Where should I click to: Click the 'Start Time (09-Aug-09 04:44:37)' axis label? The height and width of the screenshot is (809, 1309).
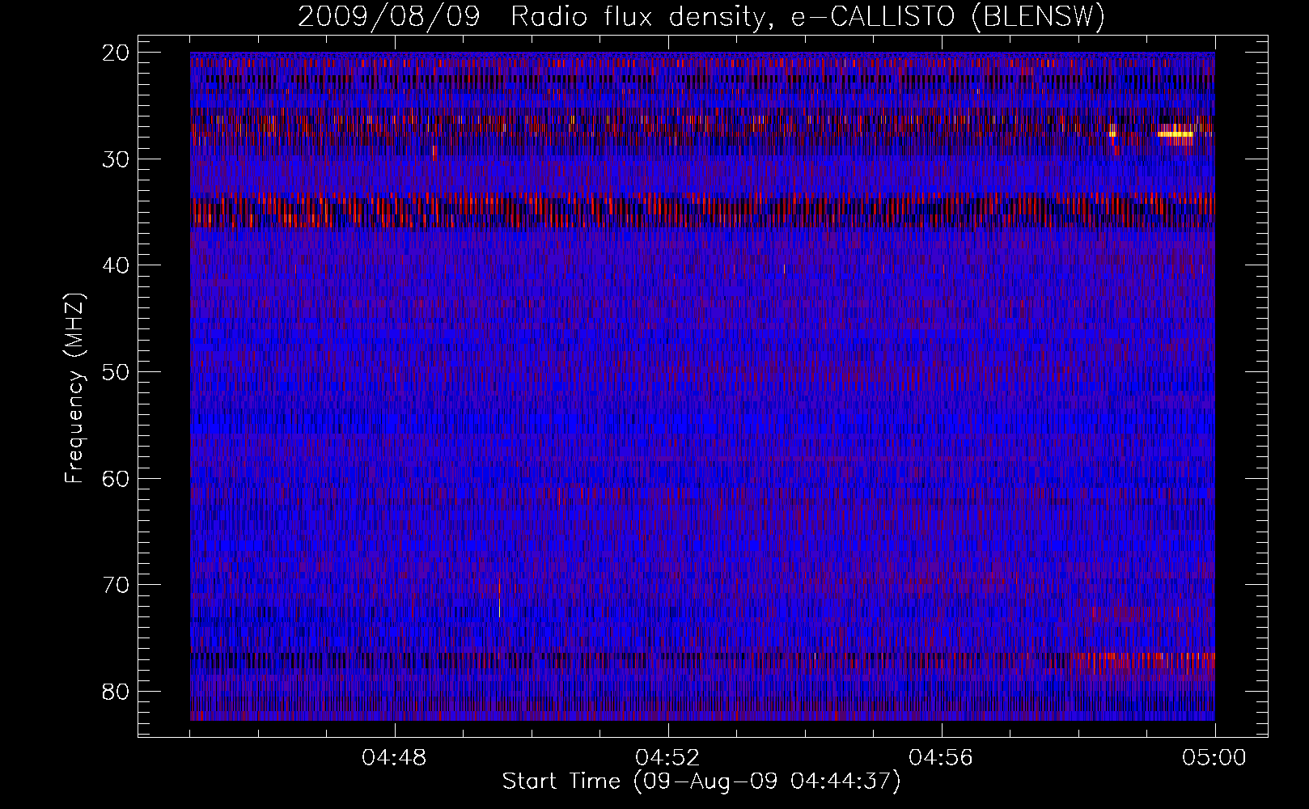701,781
